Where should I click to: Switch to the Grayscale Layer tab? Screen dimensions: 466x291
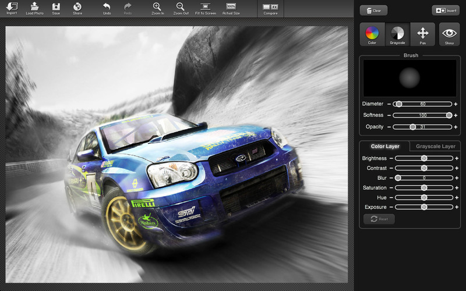tap(435, 147)
